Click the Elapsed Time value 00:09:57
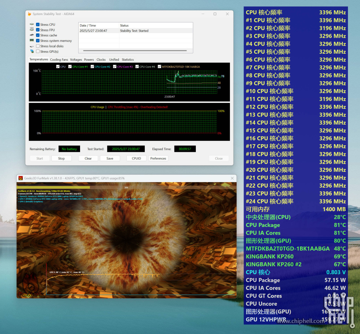The image size is (360, 334). click(x=185, y=149)
